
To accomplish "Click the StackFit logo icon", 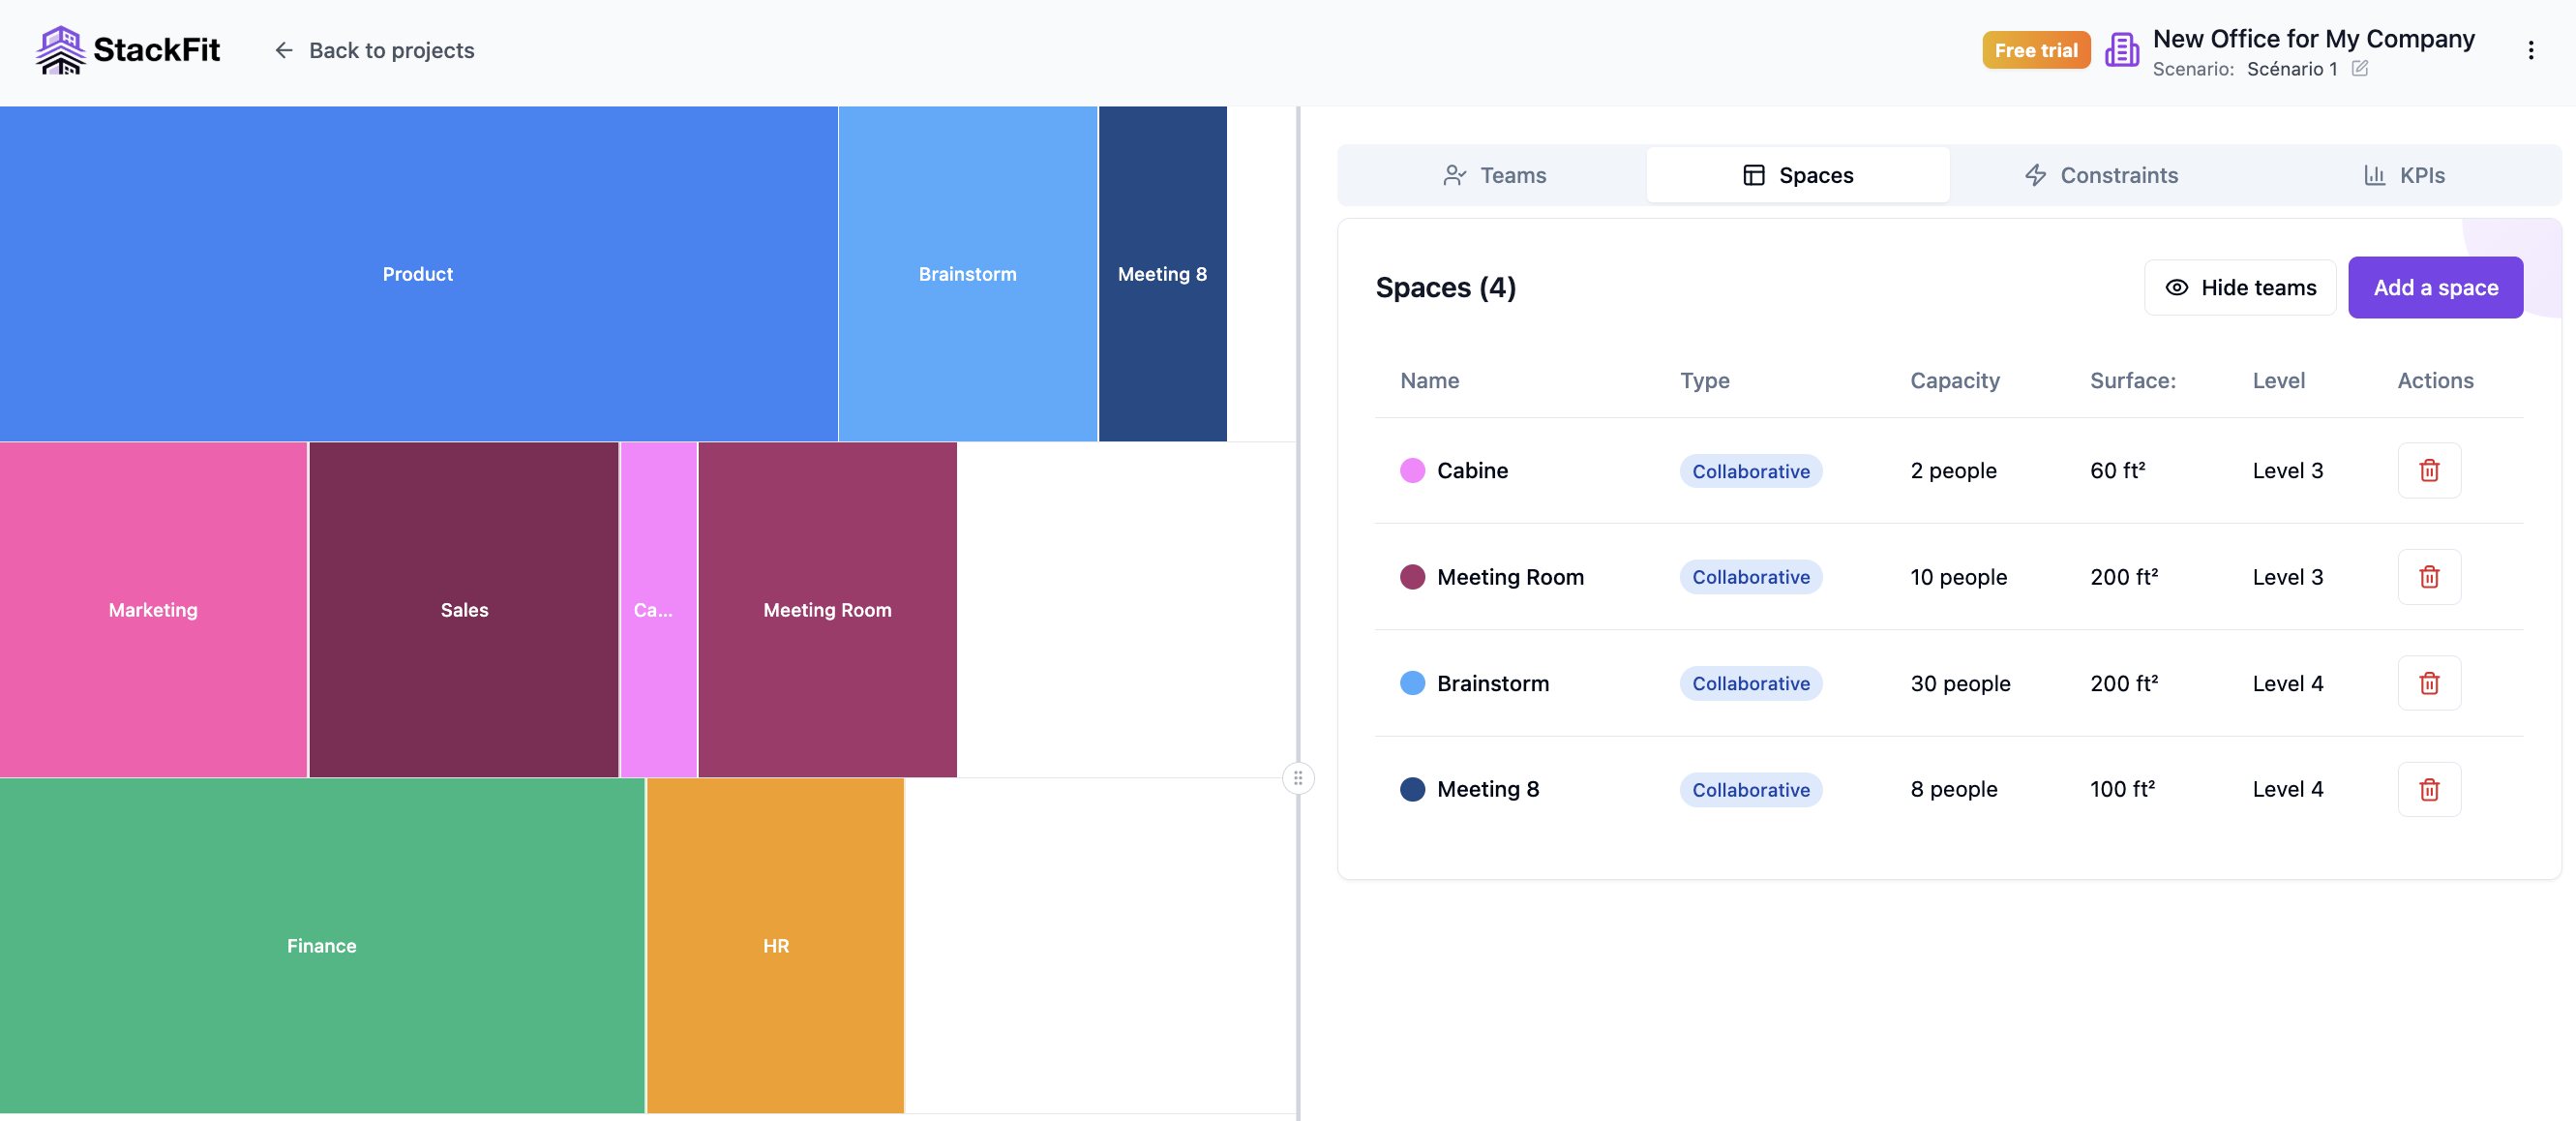I will (x=61, y=49).
